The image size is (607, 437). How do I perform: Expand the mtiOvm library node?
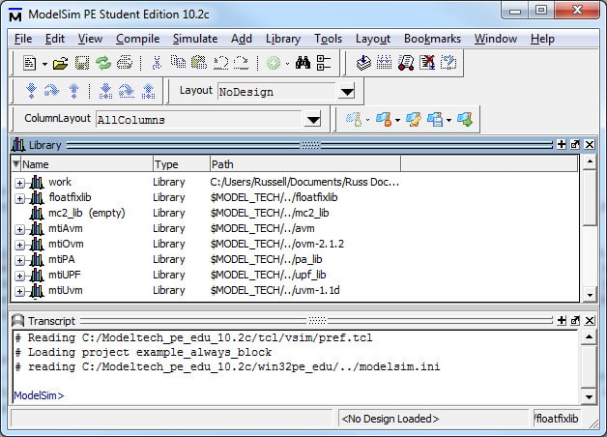pyautogui.click(x=19, y=245)
